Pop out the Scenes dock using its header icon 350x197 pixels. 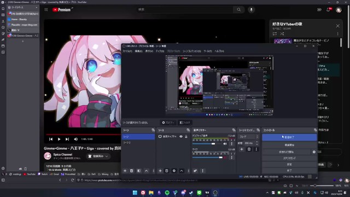point(153,130)
